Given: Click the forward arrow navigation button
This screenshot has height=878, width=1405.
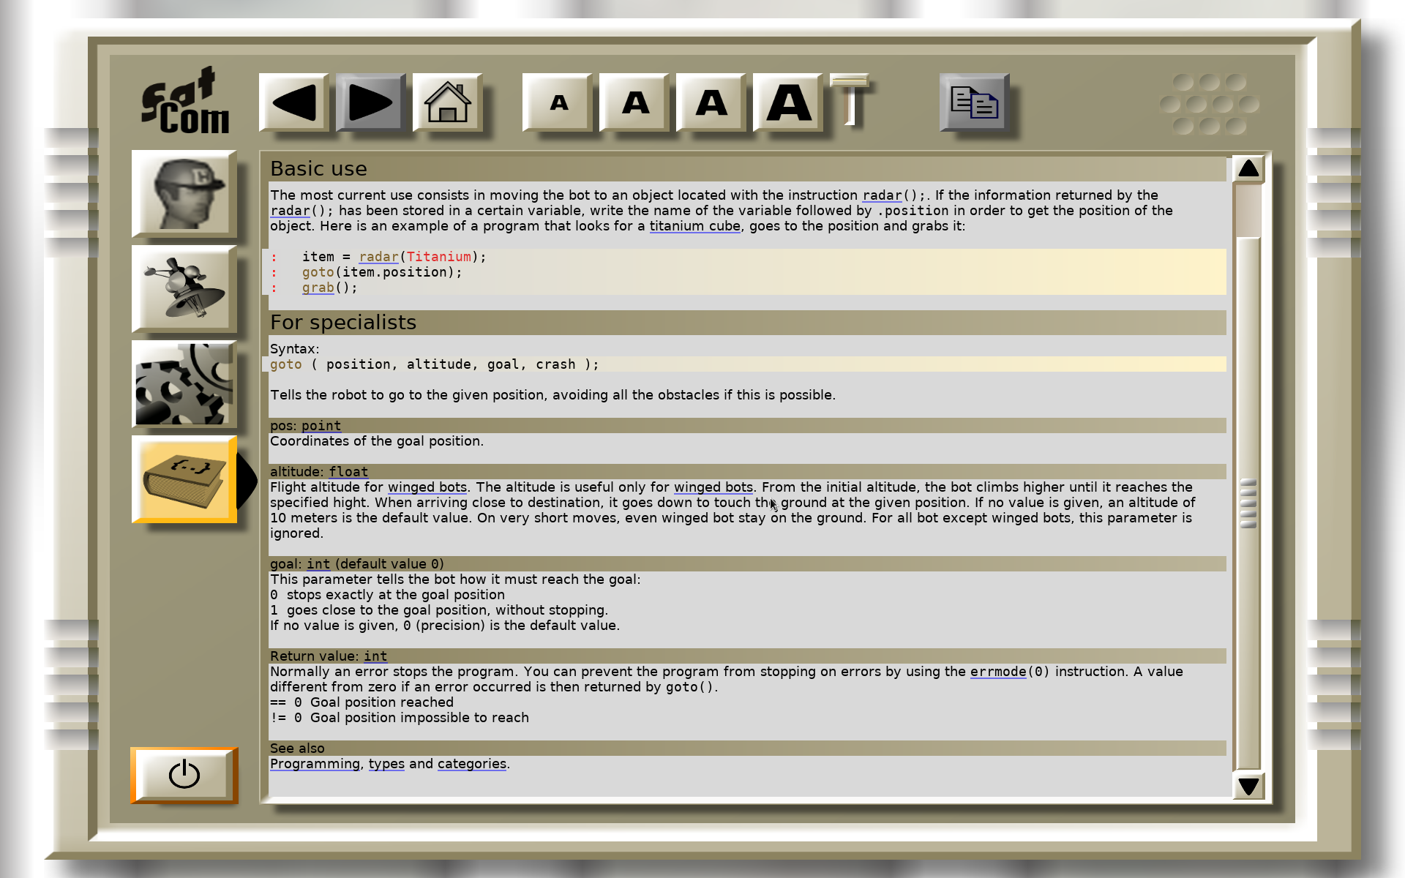Looking at the screenshot, I should [371, 102].
